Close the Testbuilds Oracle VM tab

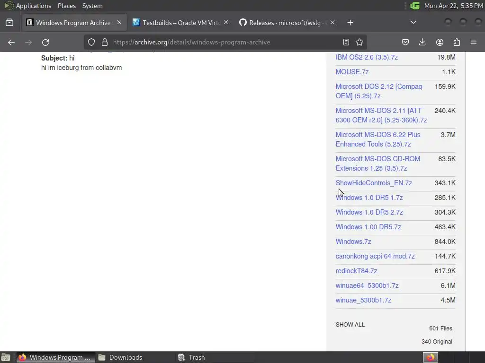coord(226,23)
